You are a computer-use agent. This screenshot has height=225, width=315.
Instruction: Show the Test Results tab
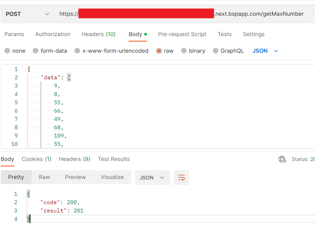pos(114,159)
